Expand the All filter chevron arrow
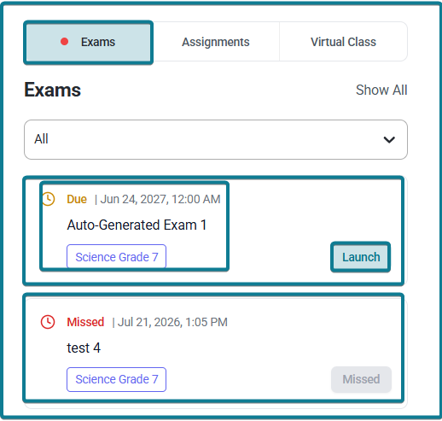 (389, 140)
